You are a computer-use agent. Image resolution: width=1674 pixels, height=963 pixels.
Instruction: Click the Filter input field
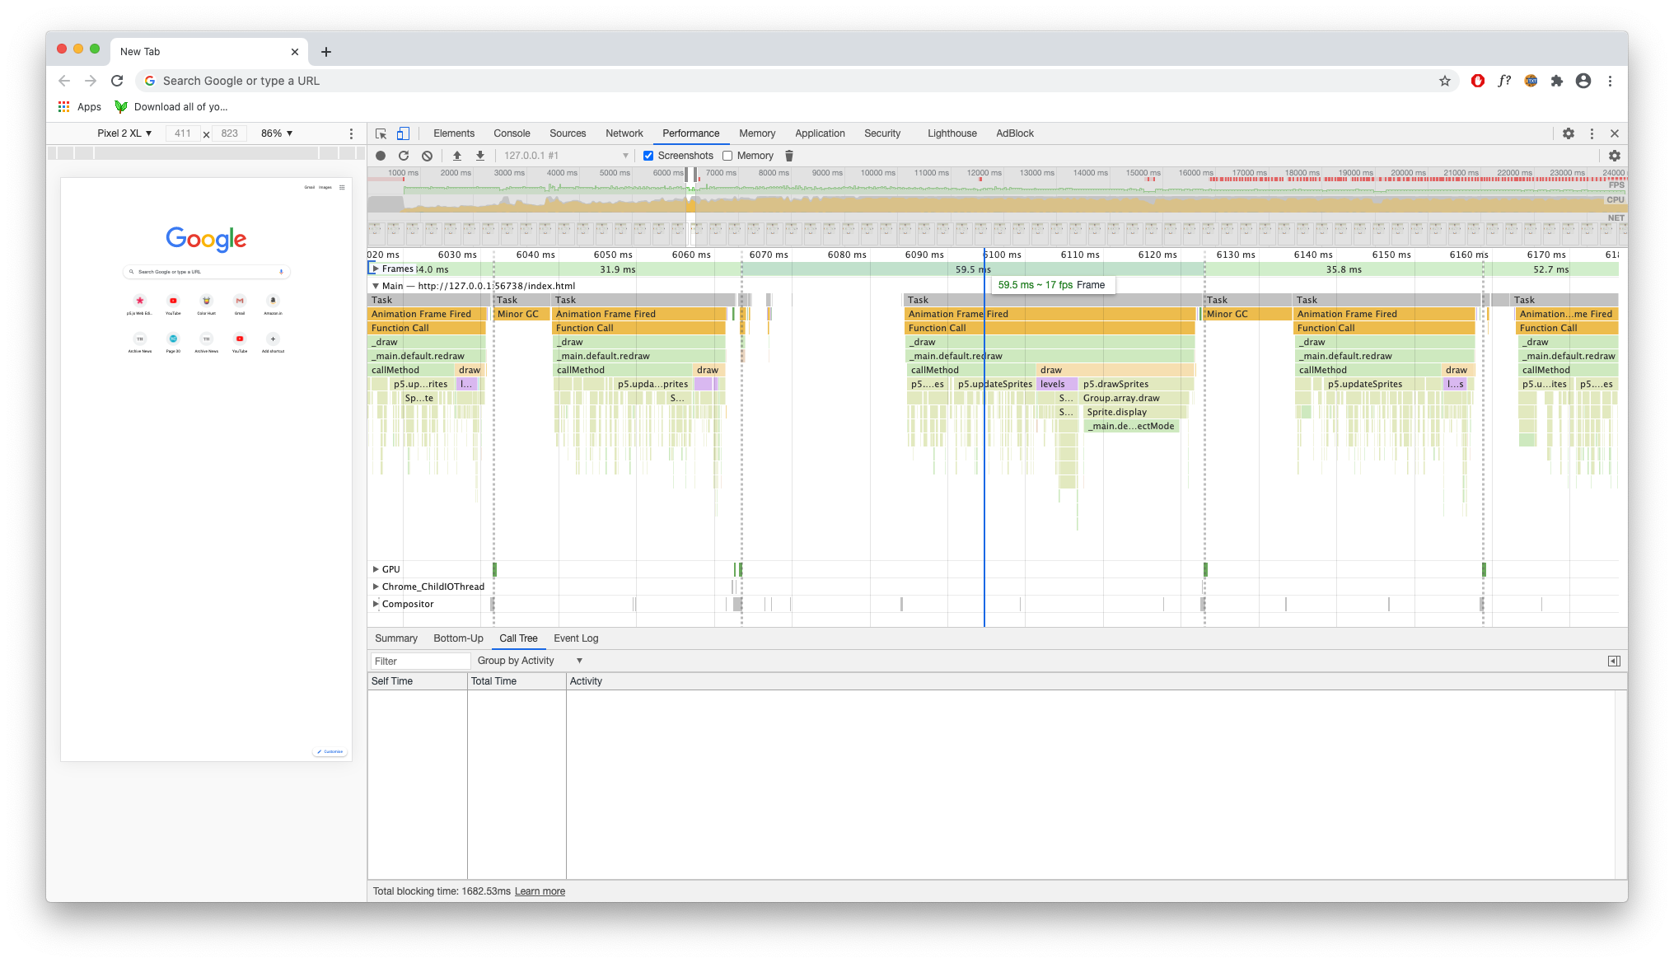tap(420, 661)
